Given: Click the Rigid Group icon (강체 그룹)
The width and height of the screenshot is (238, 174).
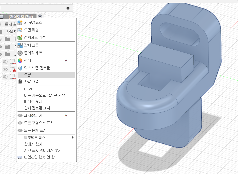Looking at the screenshot, I should pos(20,45).
